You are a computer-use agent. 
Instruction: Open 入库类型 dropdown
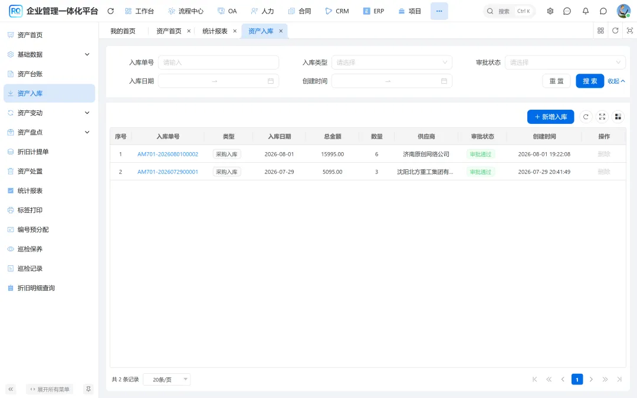point(392,63)
